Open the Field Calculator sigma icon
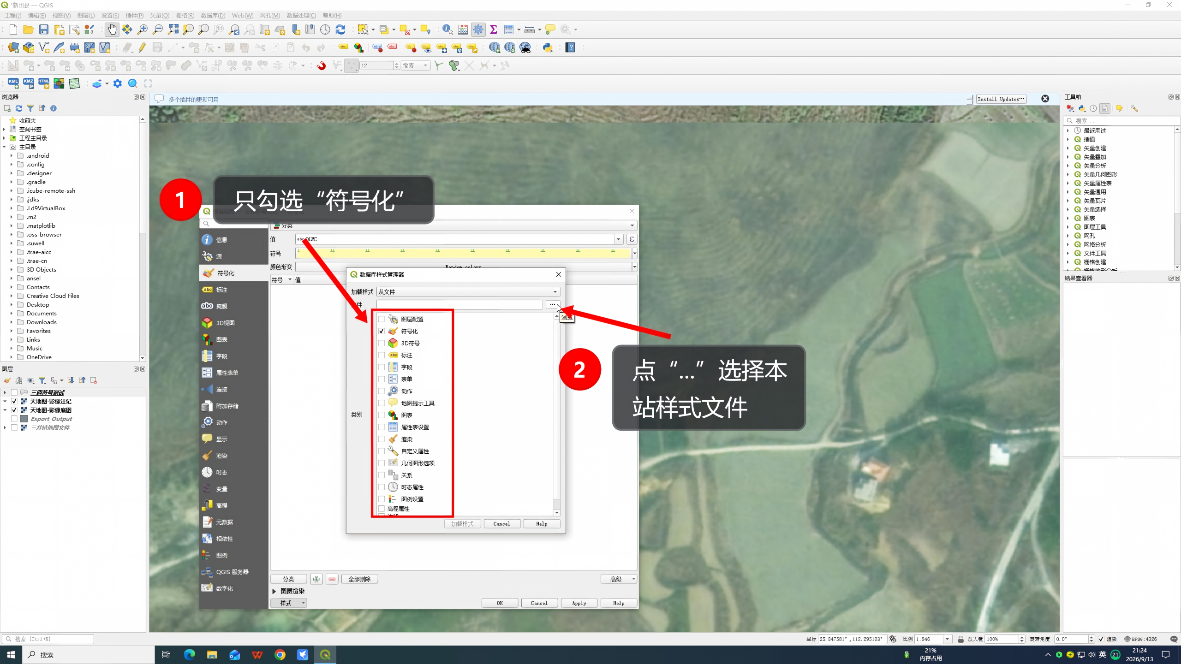 click(494, 30)
